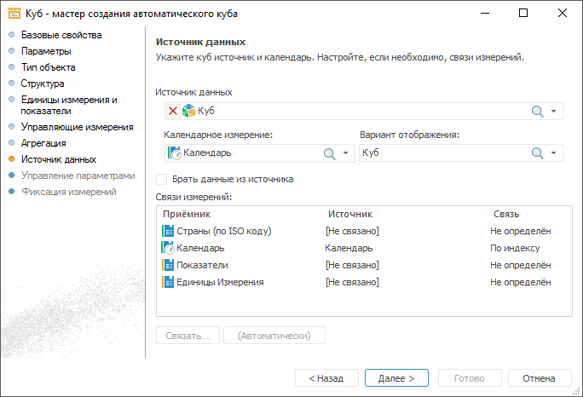Open the Управляющие измерения wizard step

77,127
